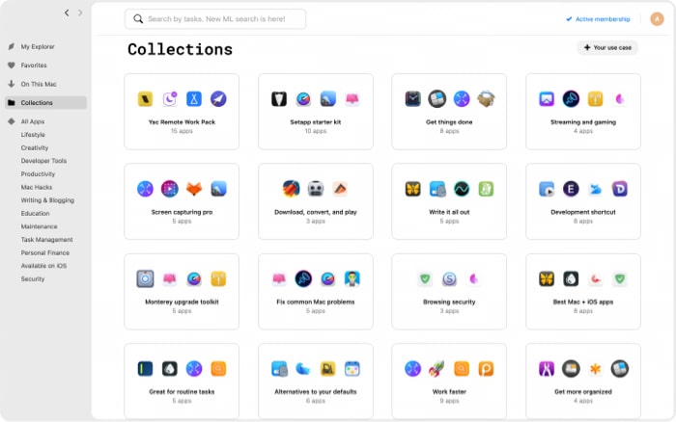
Task: Click the orange asterisk icon in Get more organized
Action: tap(596, 369)
